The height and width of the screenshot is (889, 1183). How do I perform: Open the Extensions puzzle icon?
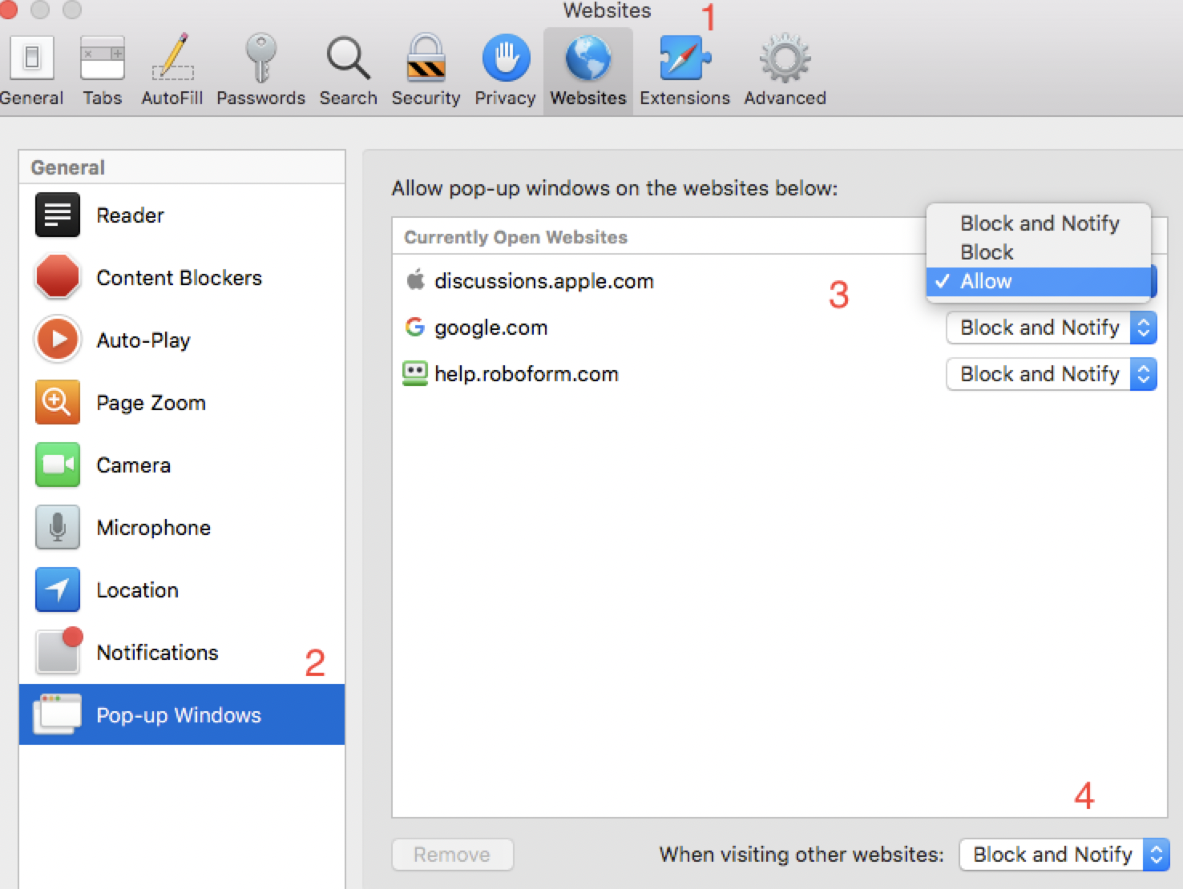pos(684,58)
